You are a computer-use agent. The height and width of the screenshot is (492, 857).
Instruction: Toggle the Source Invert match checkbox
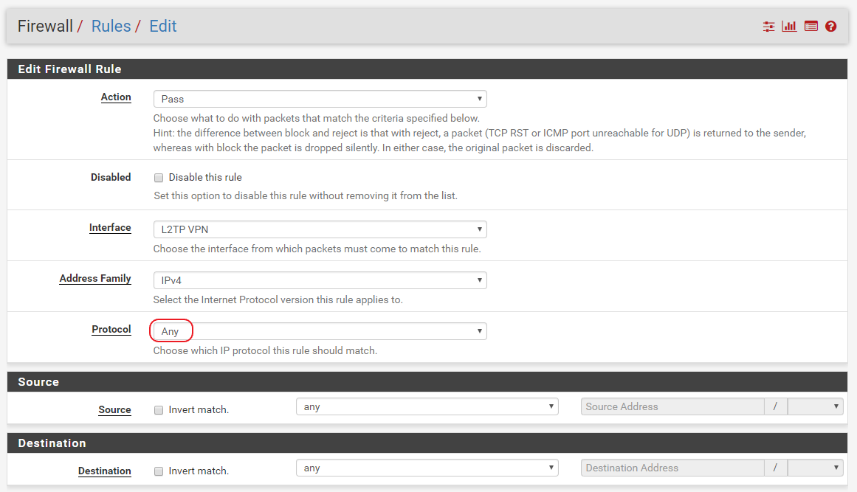tap(159, 410)
